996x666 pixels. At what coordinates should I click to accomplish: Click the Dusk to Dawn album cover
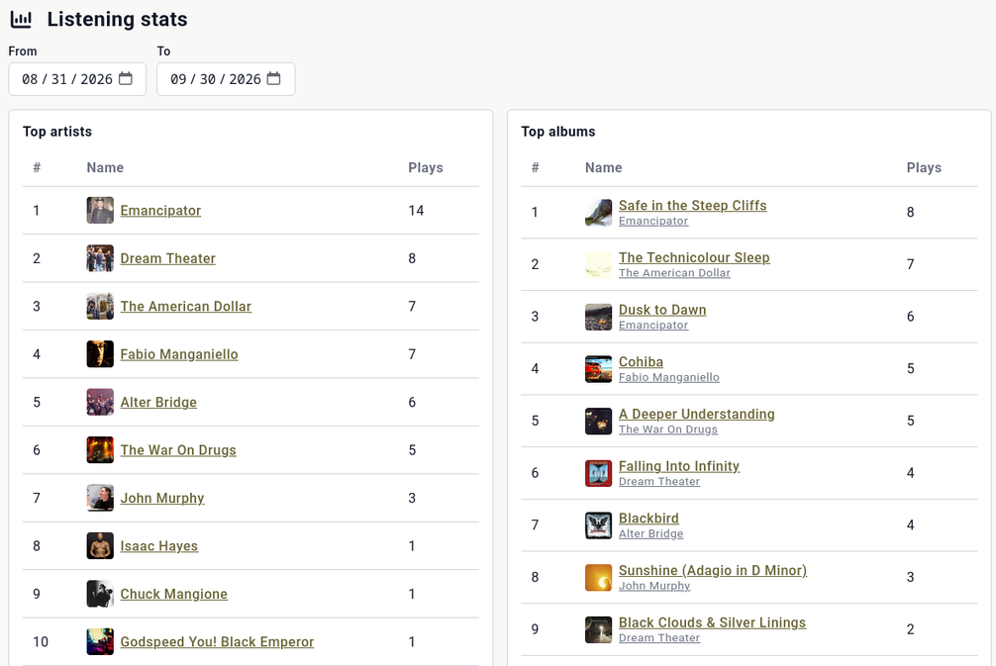pos(598,317)
